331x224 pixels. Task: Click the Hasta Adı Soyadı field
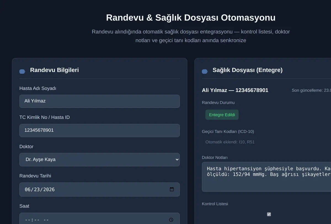100,101
